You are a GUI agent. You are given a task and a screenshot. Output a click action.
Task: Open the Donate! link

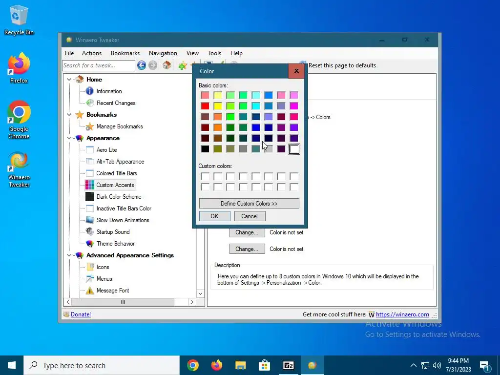81,314
